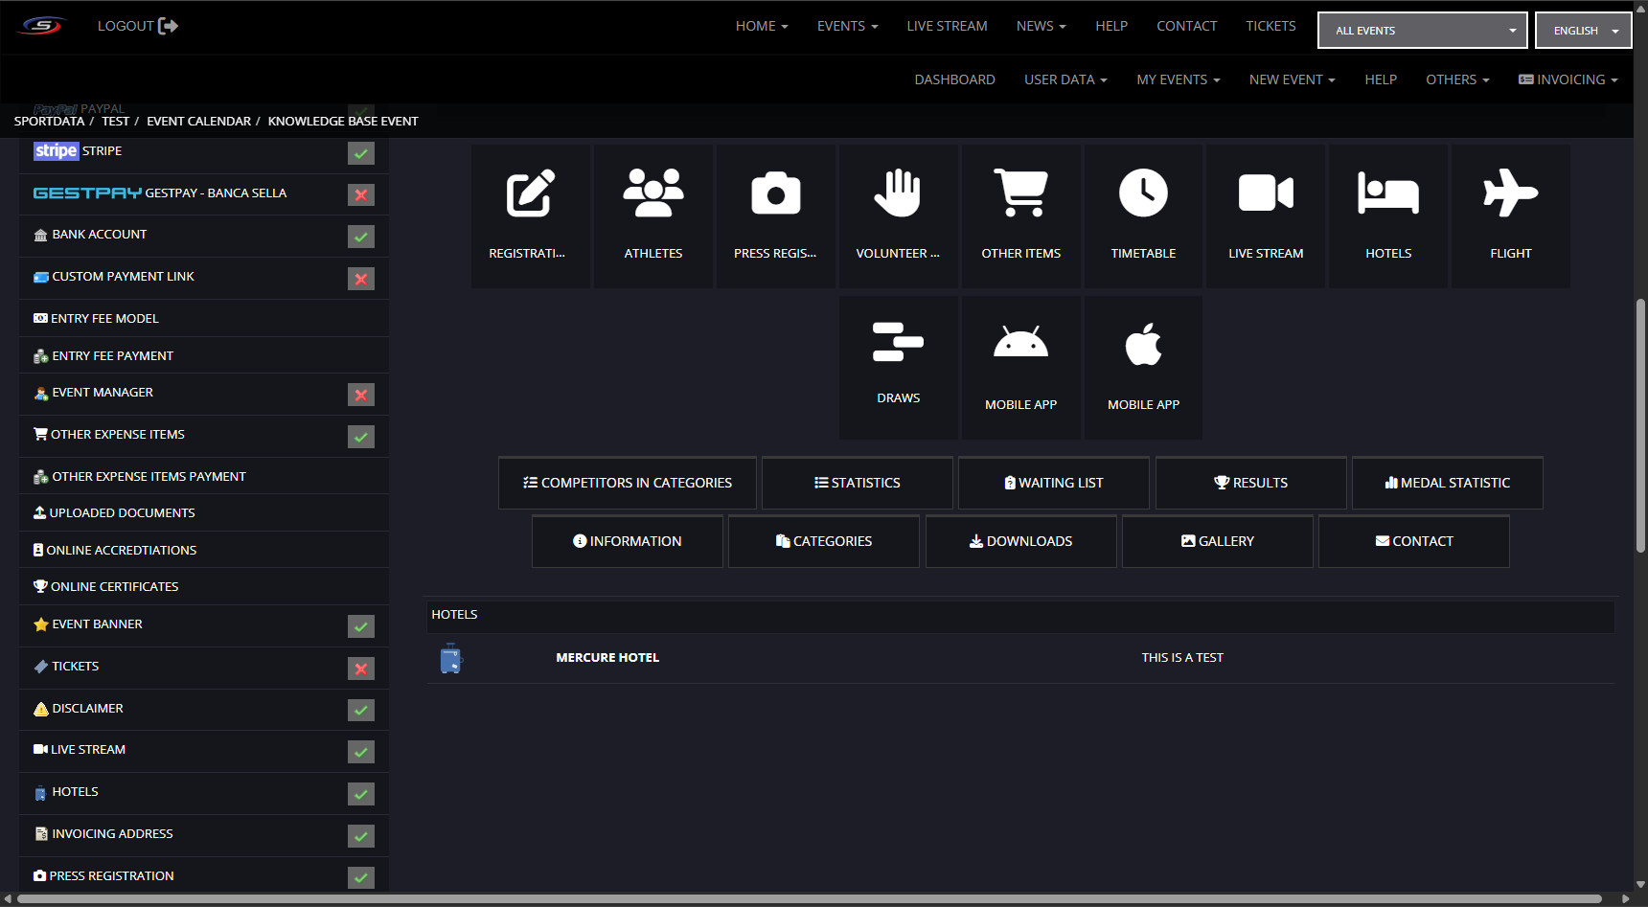Open the Other Items cart tile

(1021, 216)
